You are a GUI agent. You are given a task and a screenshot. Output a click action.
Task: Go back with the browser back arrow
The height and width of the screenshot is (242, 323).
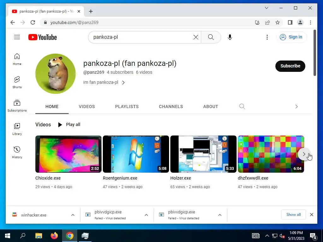pos(13,22)
